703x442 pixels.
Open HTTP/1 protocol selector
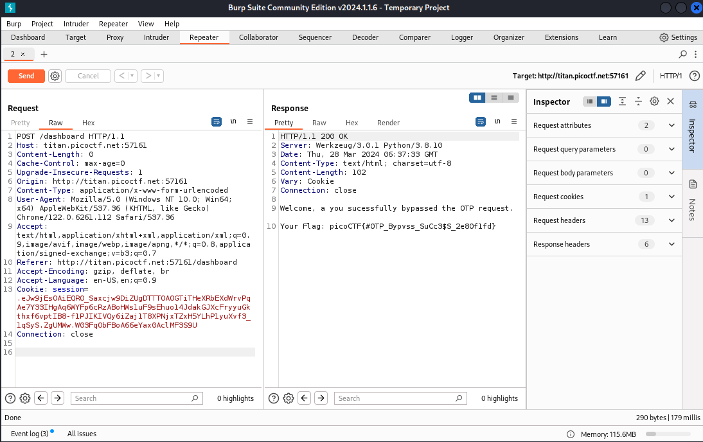671,76
